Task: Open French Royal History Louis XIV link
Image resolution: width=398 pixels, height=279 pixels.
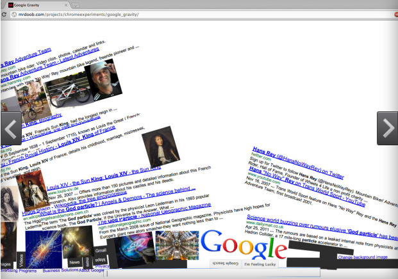Action: coord(58,146)
